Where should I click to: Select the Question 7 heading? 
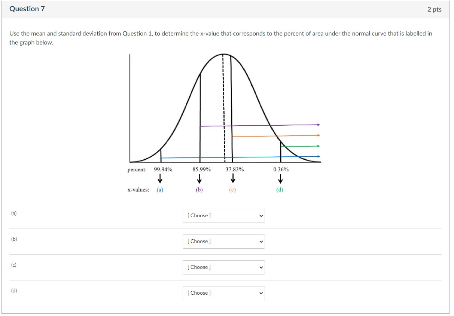coord(27,9)
